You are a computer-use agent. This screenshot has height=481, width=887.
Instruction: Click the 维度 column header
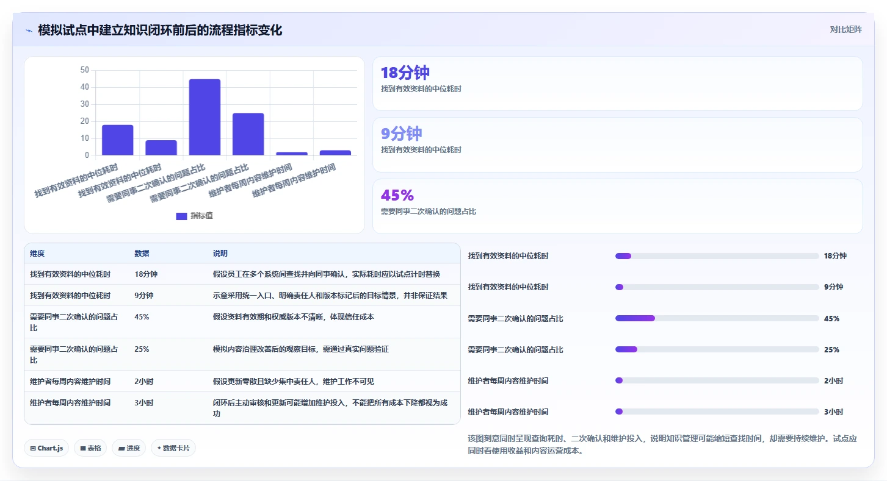37,254
